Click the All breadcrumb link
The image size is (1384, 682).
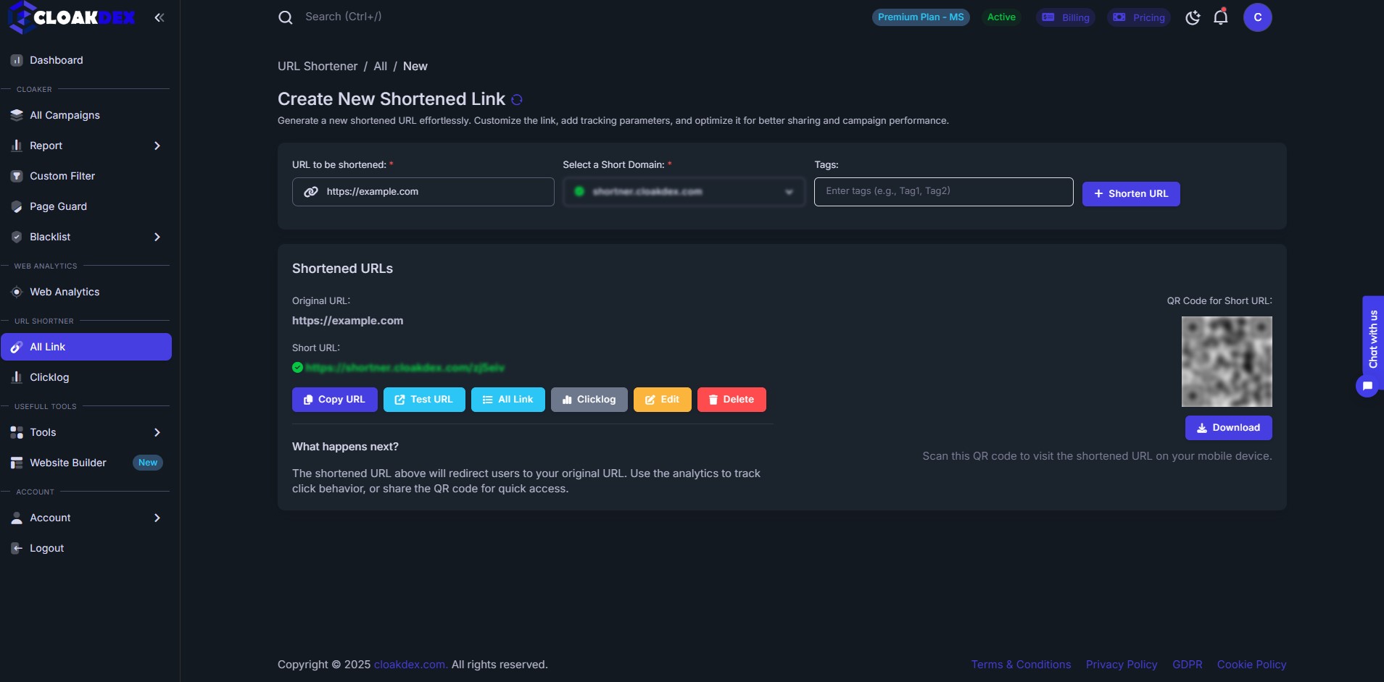[x=381, y=66]
